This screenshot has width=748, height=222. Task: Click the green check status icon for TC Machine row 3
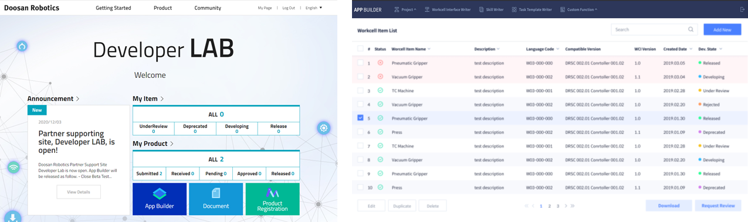pyautogui.click(x=380, y=91)
